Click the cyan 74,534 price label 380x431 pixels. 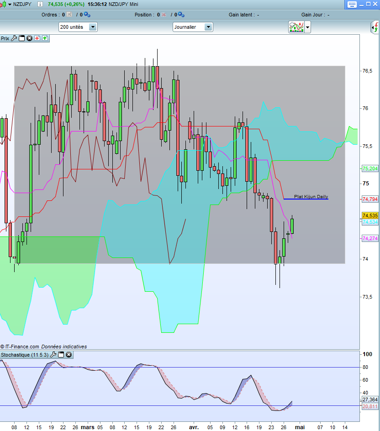370,222
